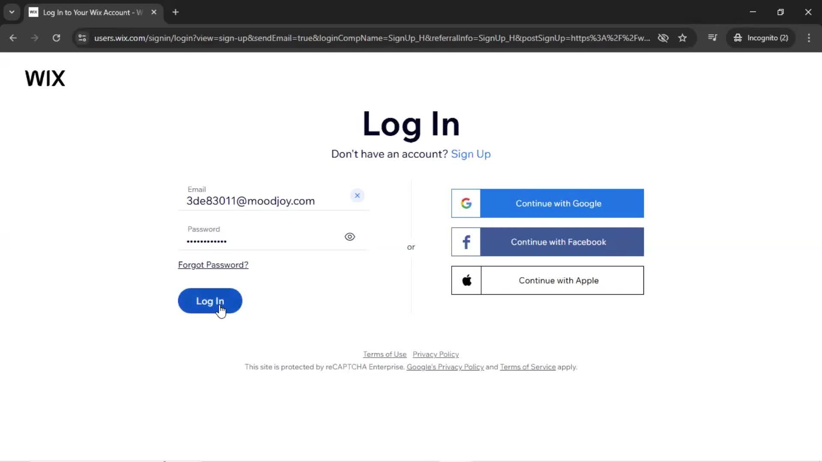Open a new tab with the plus button
The height and width of the screenshot is (462, 822).
pos(176,12)
